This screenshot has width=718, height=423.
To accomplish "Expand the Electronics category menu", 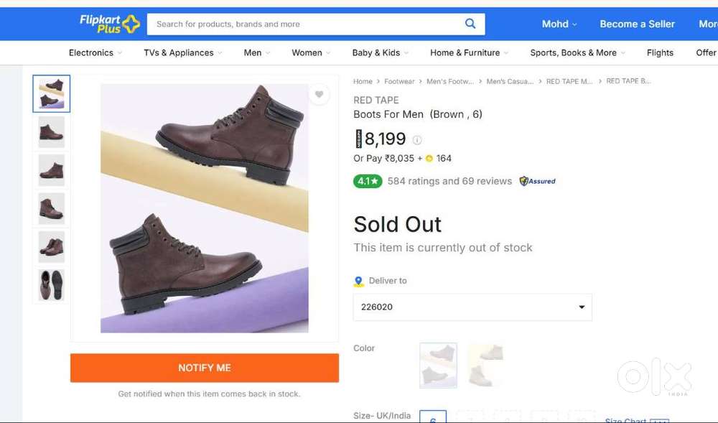I will pos(95,52).
